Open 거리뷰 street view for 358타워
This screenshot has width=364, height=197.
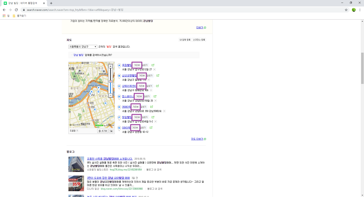(x=135, y=107)
